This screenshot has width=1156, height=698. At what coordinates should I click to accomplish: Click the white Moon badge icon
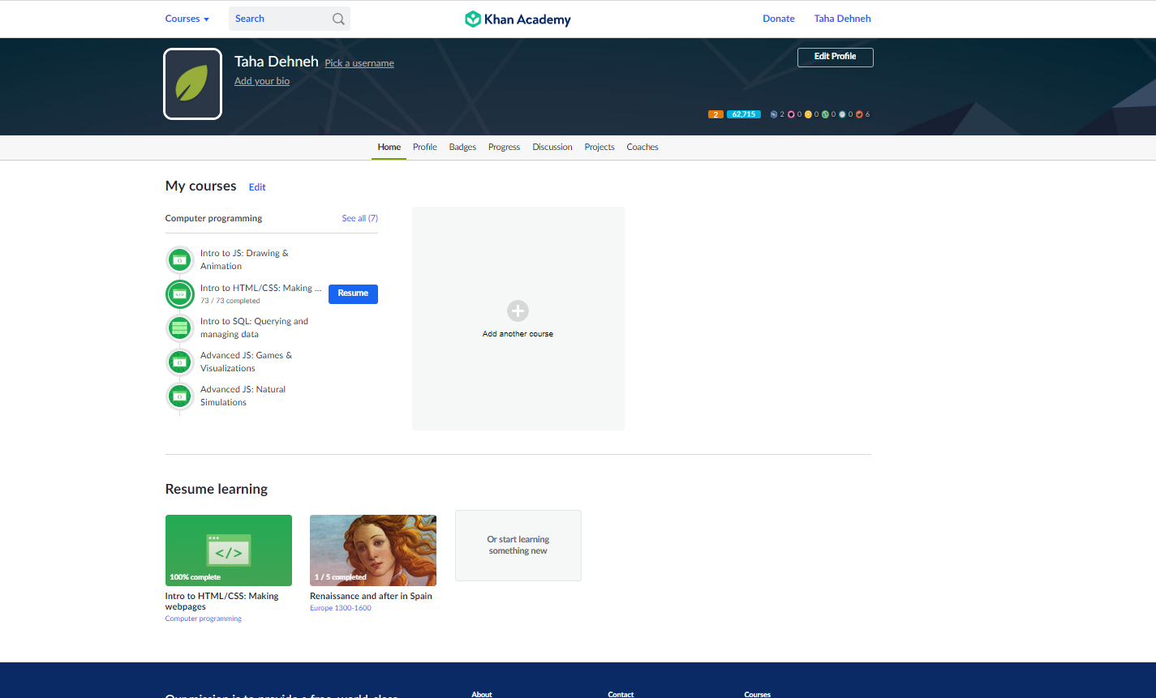842,114
